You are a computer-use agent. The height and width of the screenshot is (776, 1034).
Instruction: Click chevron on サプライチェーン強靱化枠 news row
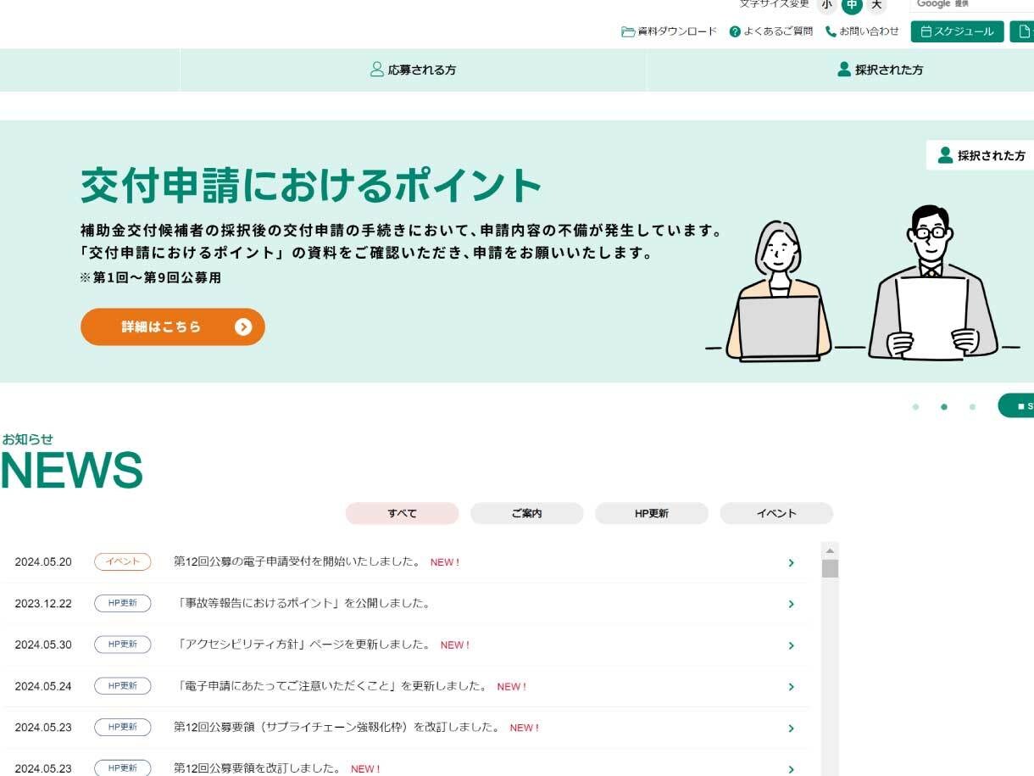tap(791, 729)
